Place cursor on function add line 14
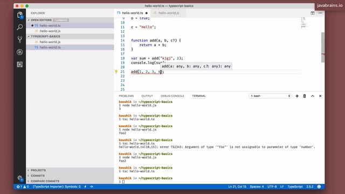Viewport: 345px width, 194px height. (x=156, y=40)
